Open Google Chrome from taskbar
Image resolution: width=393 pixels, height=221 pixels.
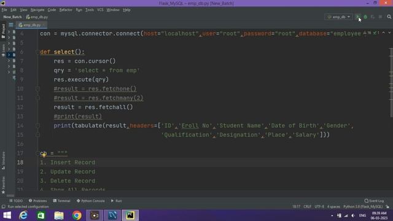click(x=77, y=215)
